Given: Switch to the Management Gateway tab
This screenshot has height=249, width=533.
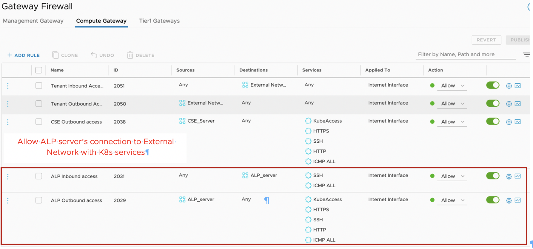Looking at the screenshot, I should tap(33, 21).
